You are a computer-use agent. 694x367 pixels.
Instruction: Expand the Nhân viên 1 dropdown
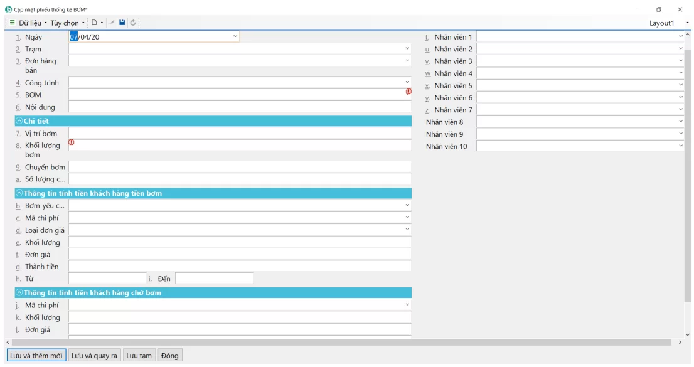(x=680, y=37)
